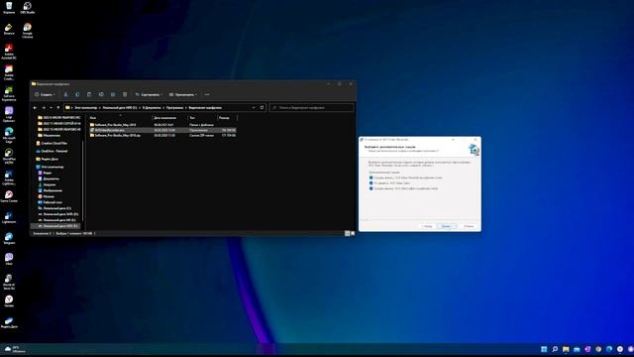Click the This PC breadcrumb in the address bar
The image size is (634, 357).
pyautogui.click(x=86, y=108)
